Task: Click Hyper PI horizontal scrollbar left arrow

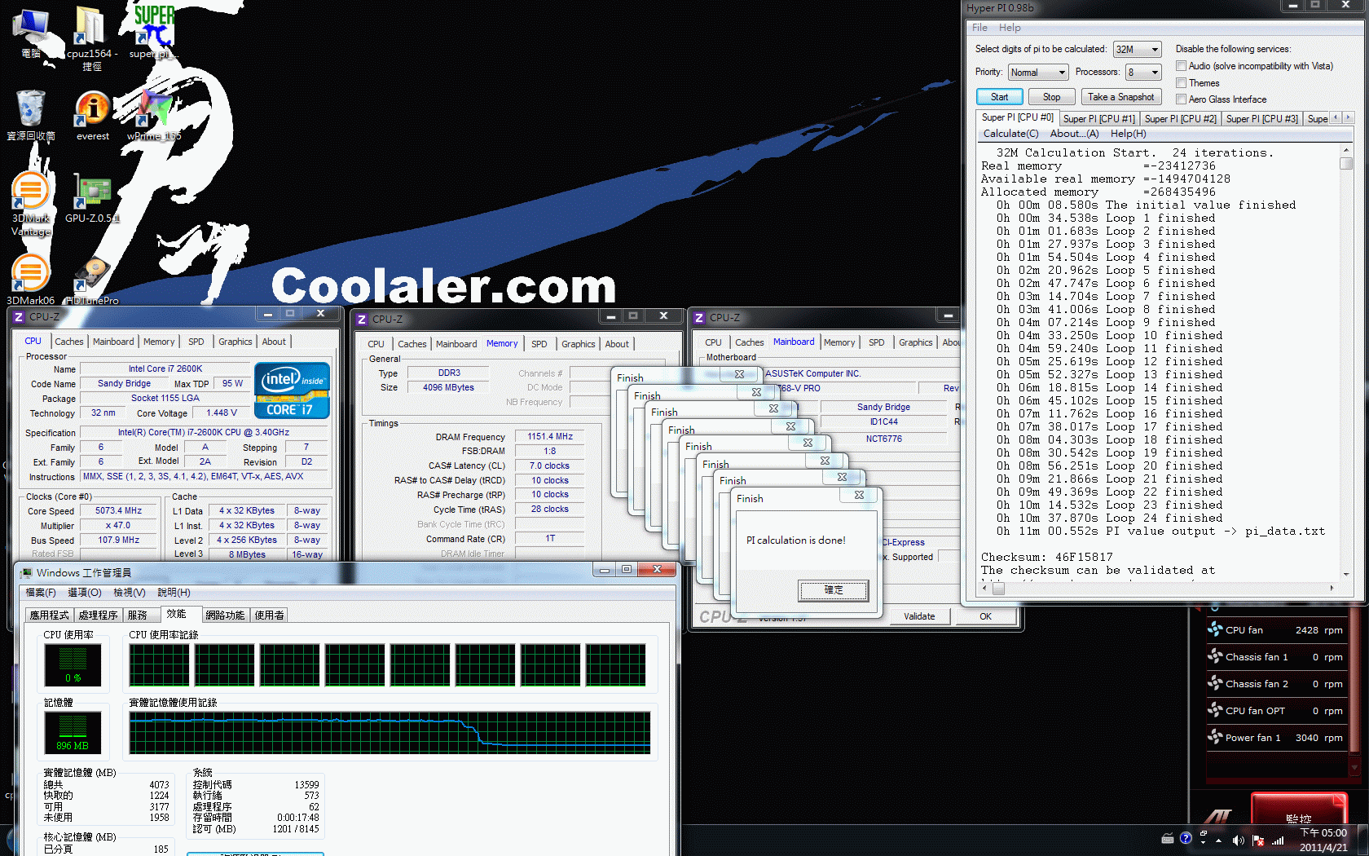Action: tap(984, 588)
